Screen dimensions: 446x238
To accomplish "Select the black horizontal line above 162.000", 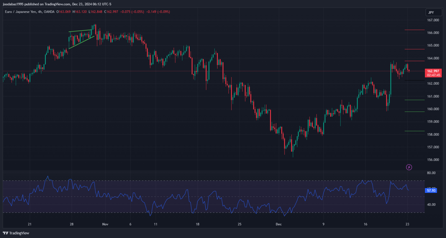I will click(x=414, y=80).
